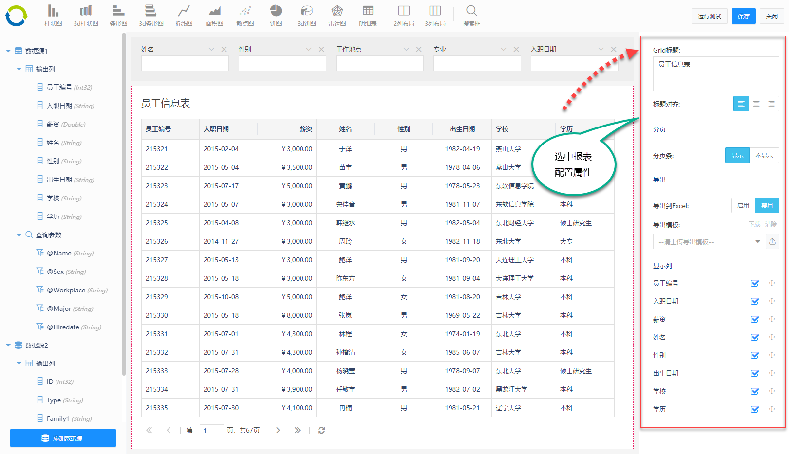The width and height of the screenshot is (789, 454).
Task: Select the 3d饼图 chart tool
Action: click(x=307, y=16)
